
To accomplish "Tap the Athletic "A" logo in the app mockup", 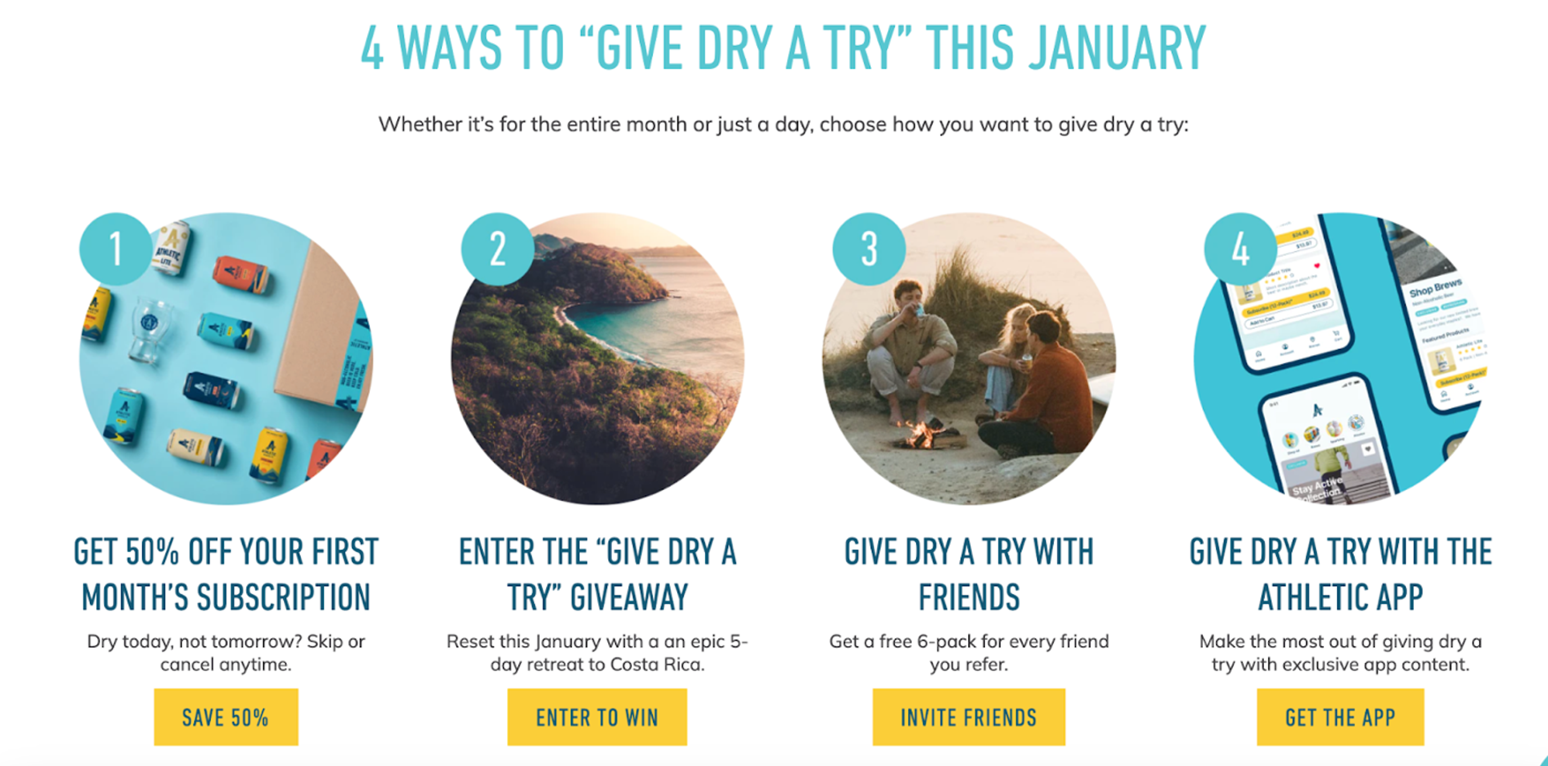I will tap(1317, 410).
